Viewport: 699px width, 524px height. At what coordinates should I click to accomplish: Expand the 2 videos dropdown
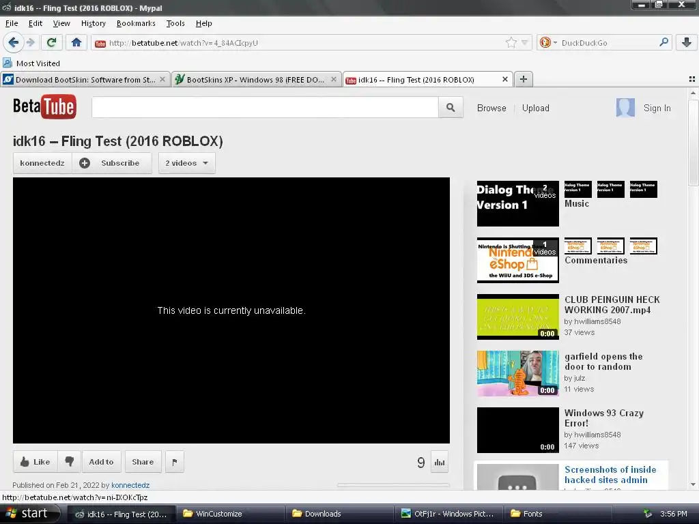pos(187,163)
